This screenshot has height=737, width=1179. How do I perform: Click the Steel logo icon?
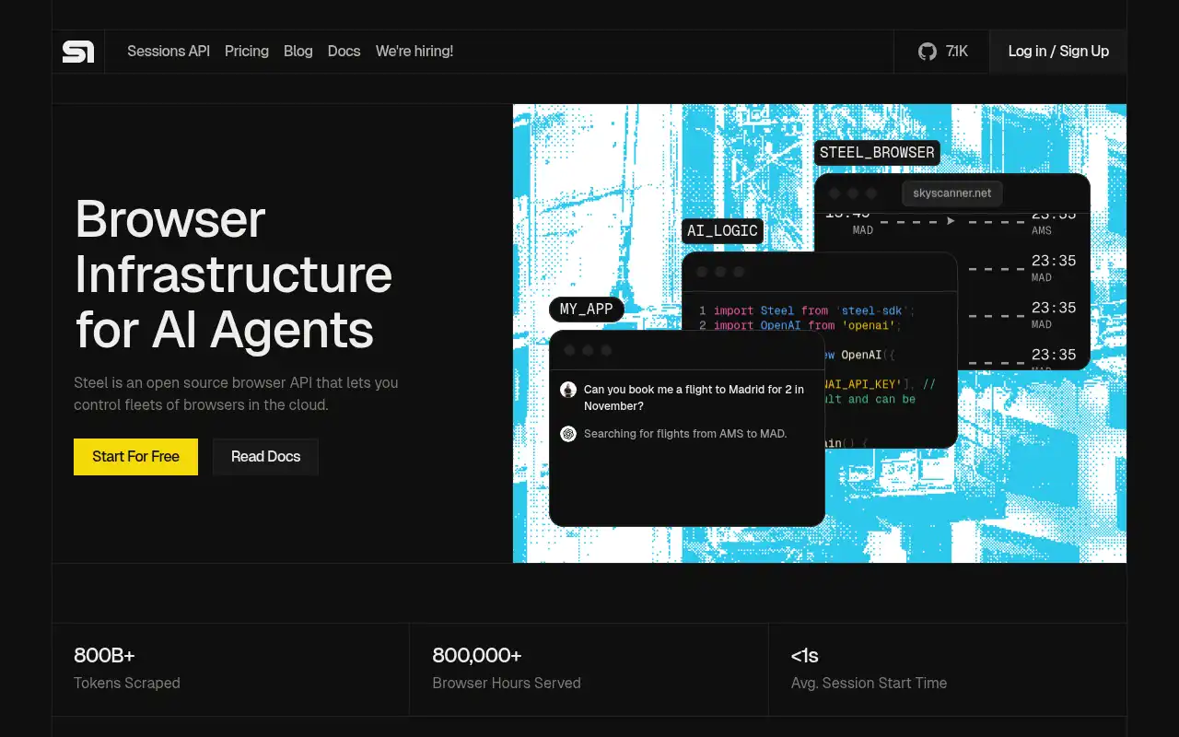78,52
